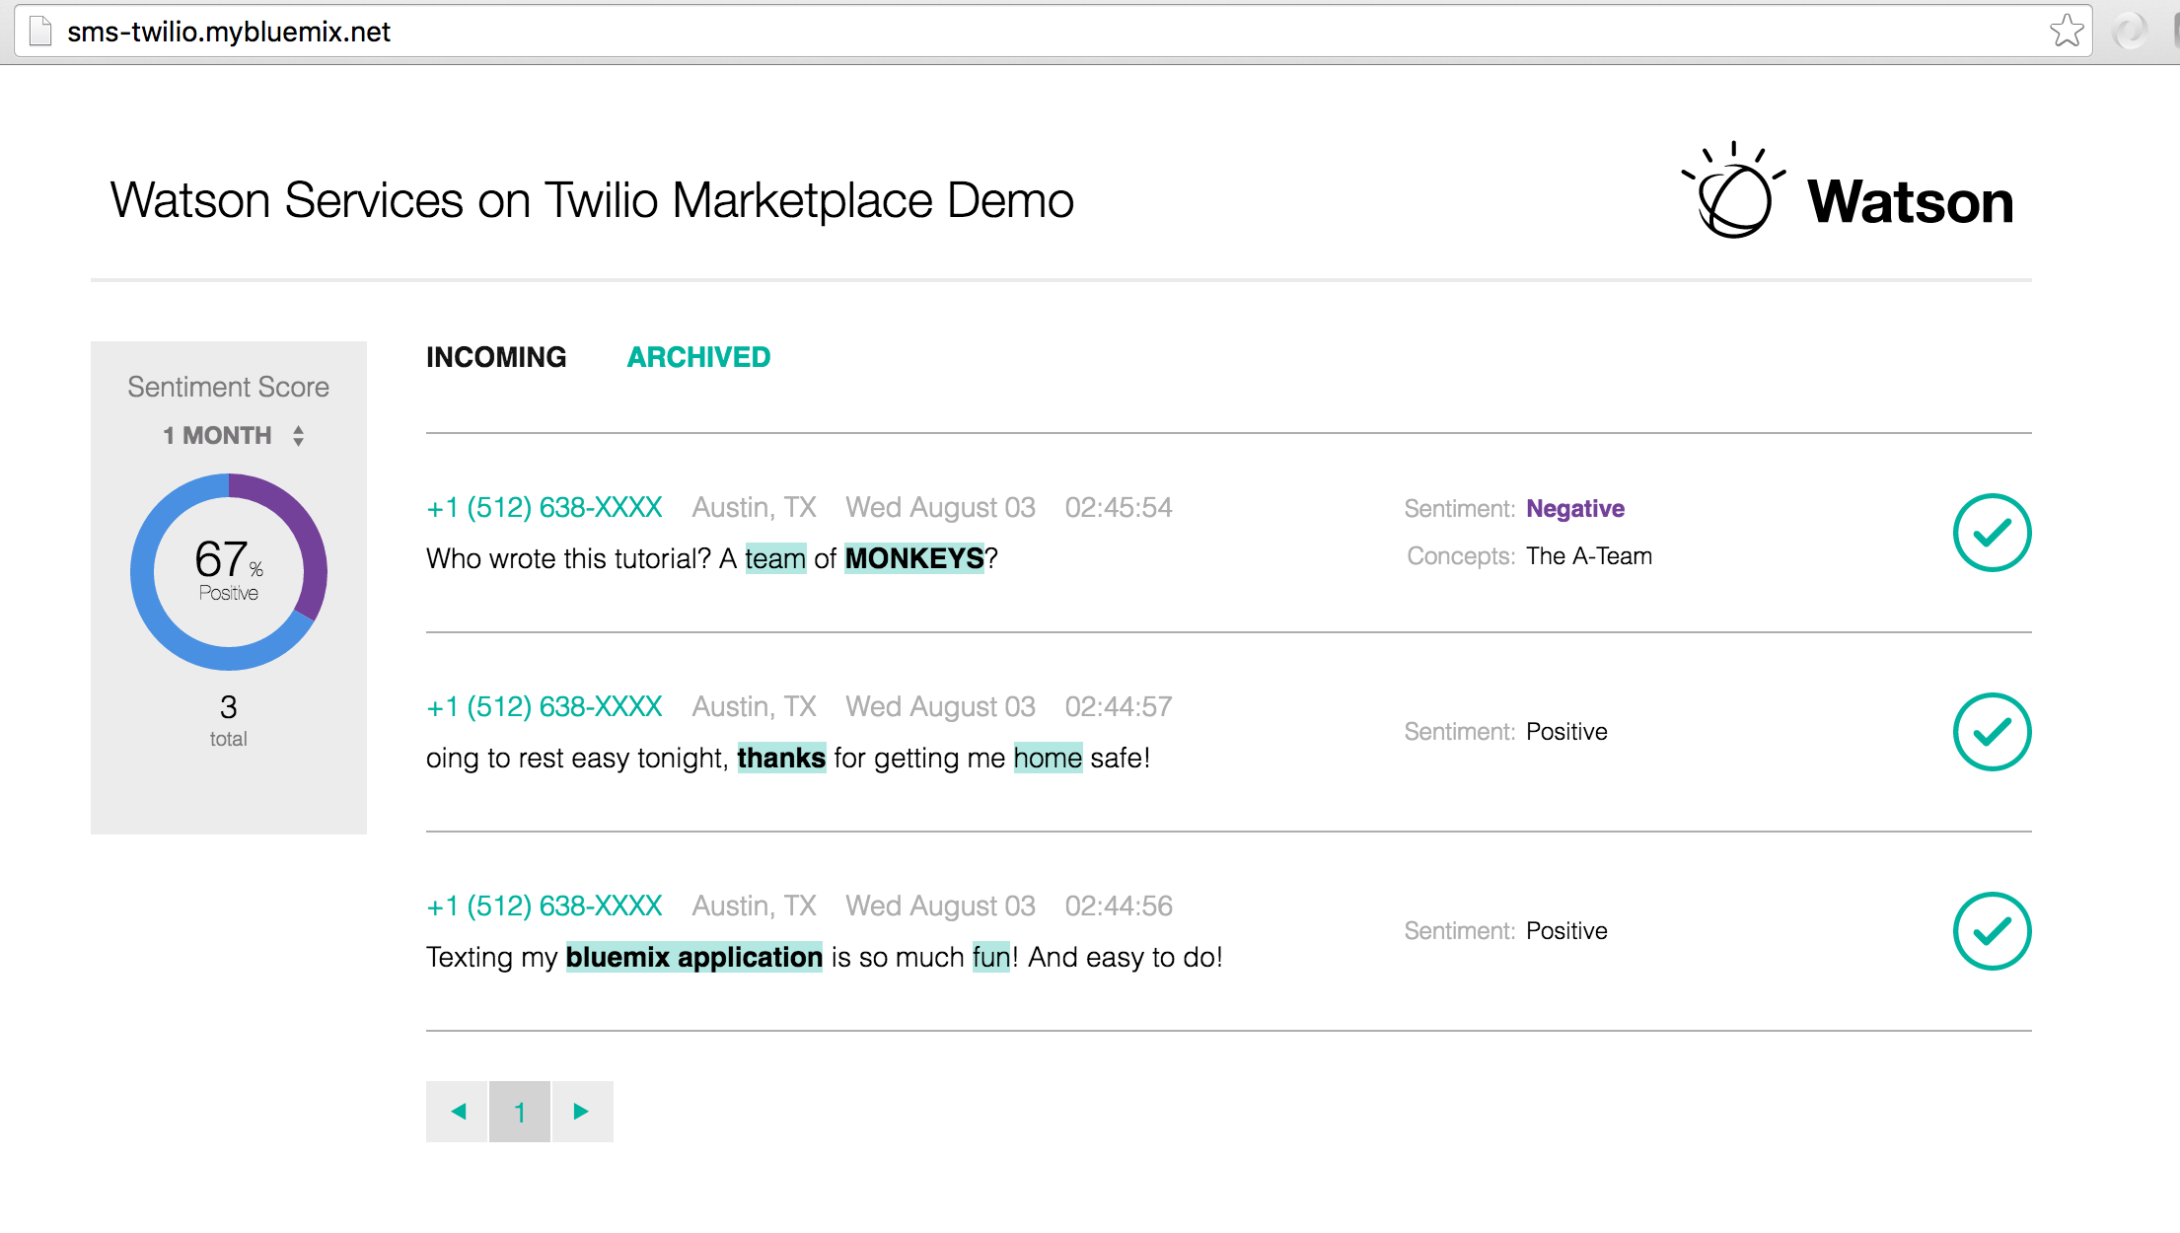Click page 1 pagination button
The height and width of the screenshot is (1233, 2180).
click(520, 1111)
